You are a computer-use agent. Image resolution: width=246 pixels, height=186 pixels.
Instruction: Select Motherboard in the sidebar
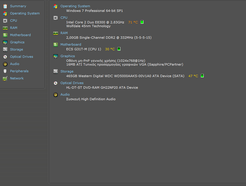coord(20,35)
